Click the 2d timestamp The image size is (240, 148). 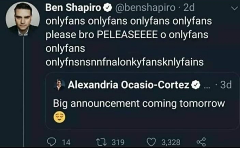(x=189, y=8)
